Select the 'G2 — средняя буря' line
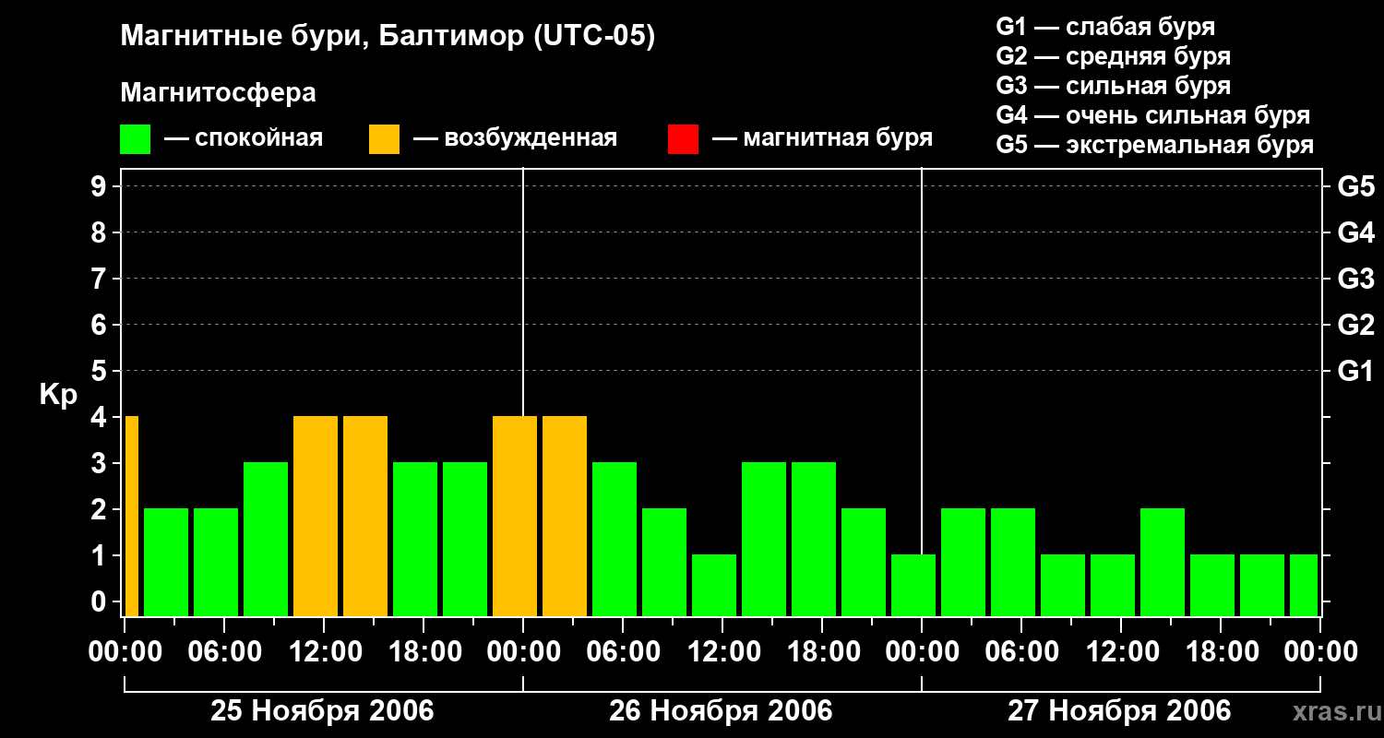Screen dimensions: 1384x738 pyautogui.click(x=1113, y=57)
